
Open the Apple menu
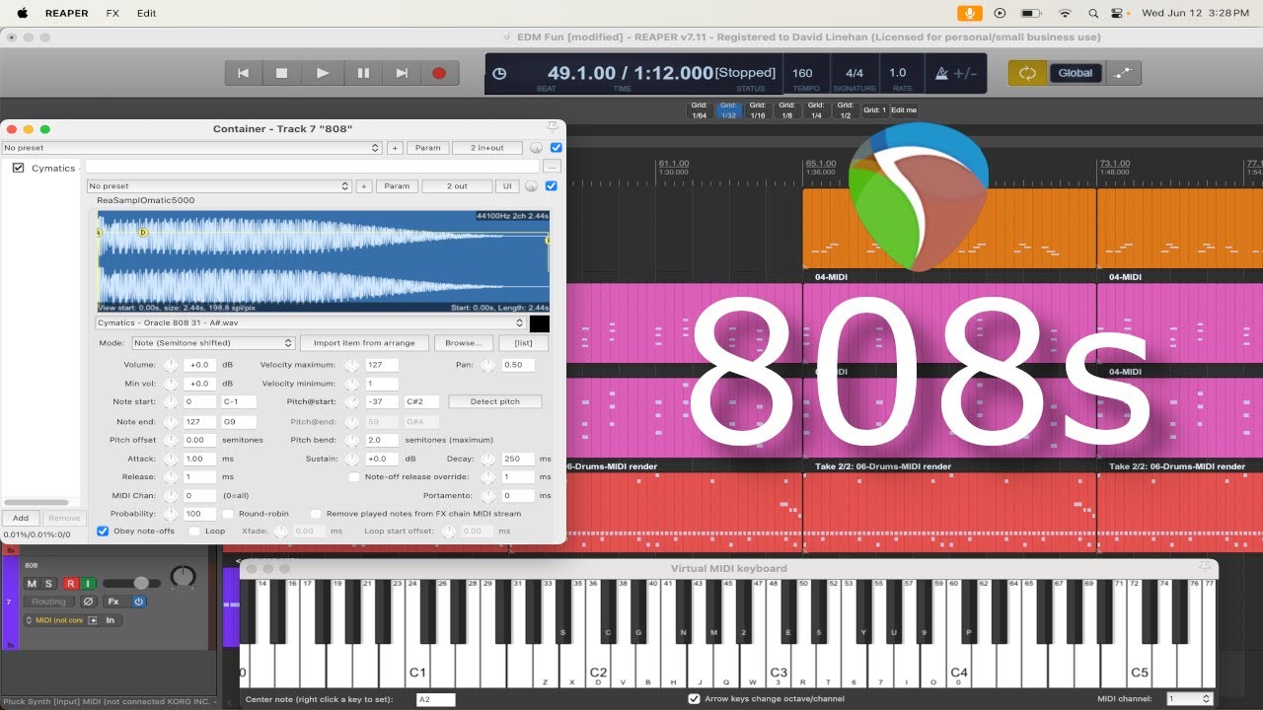(21, 13)
